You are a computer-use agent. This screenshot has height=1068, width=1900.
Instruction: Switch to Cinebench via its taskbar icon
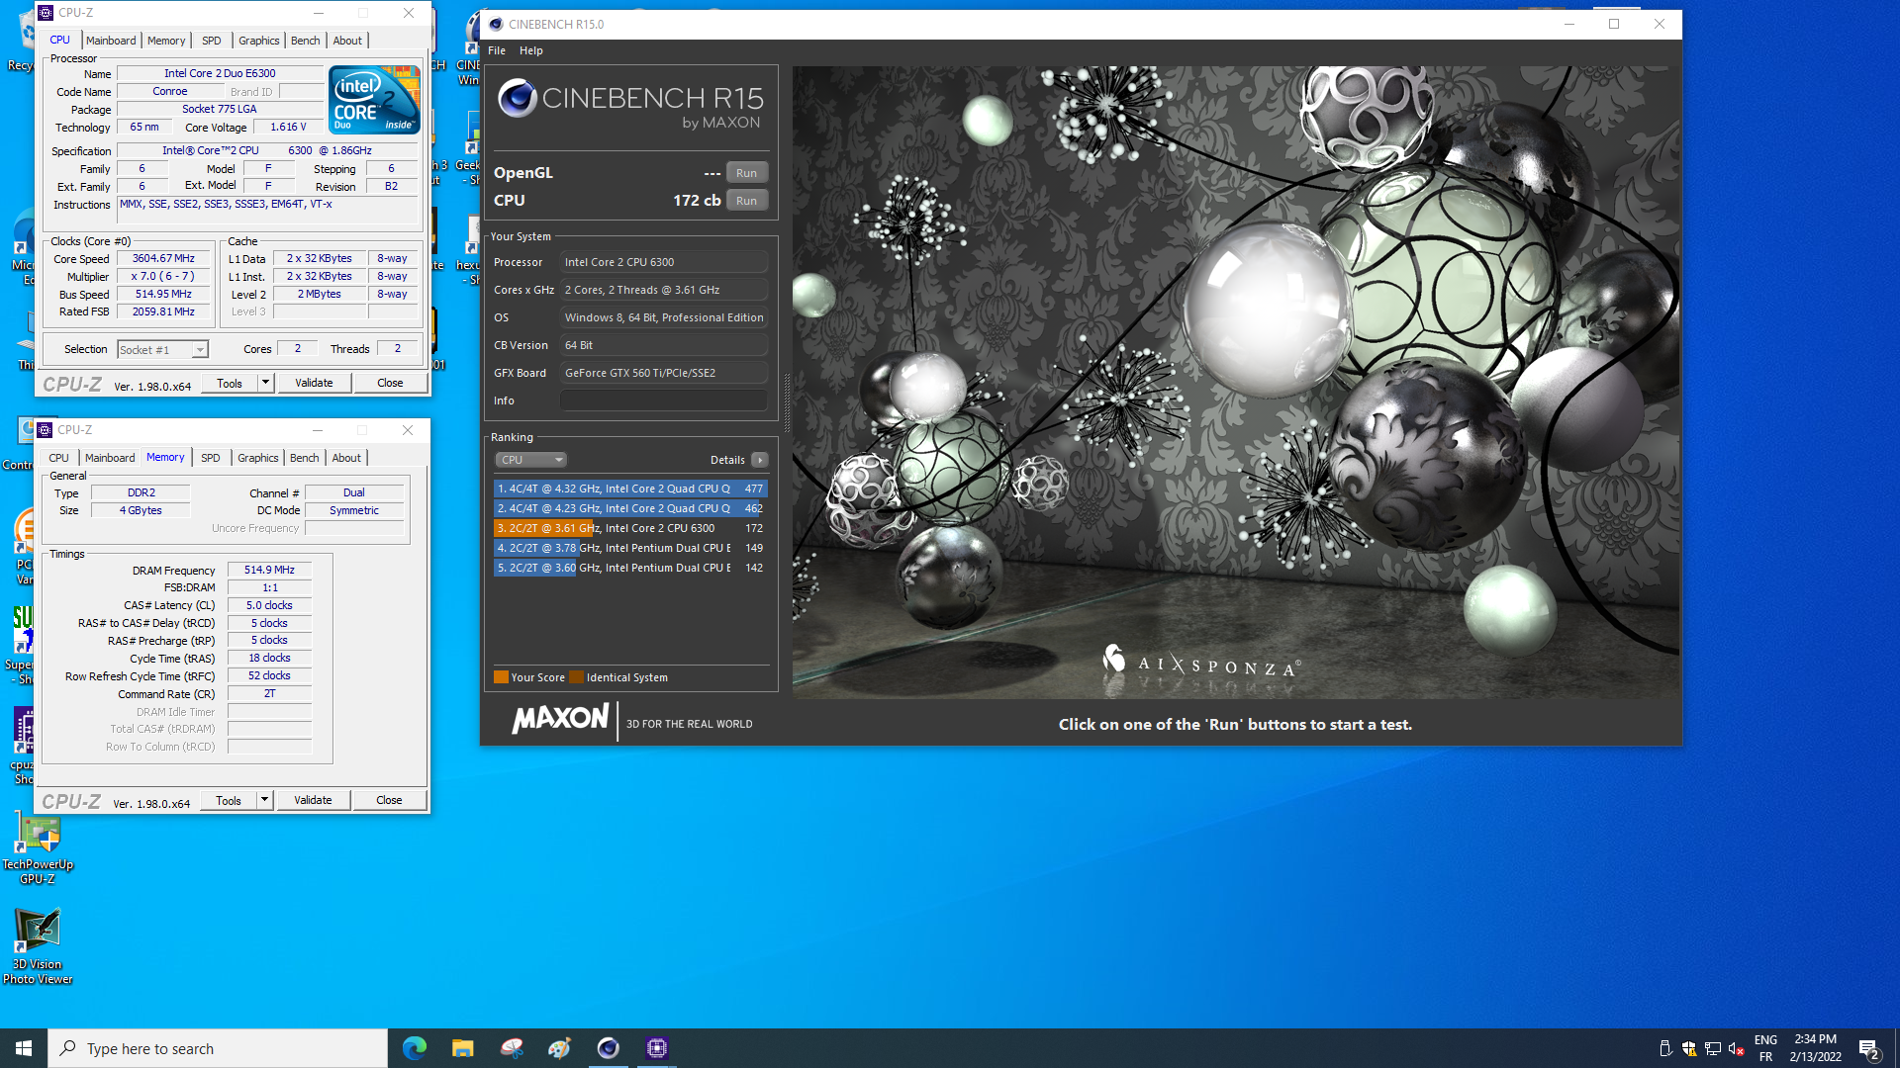tap(609, 1048)
